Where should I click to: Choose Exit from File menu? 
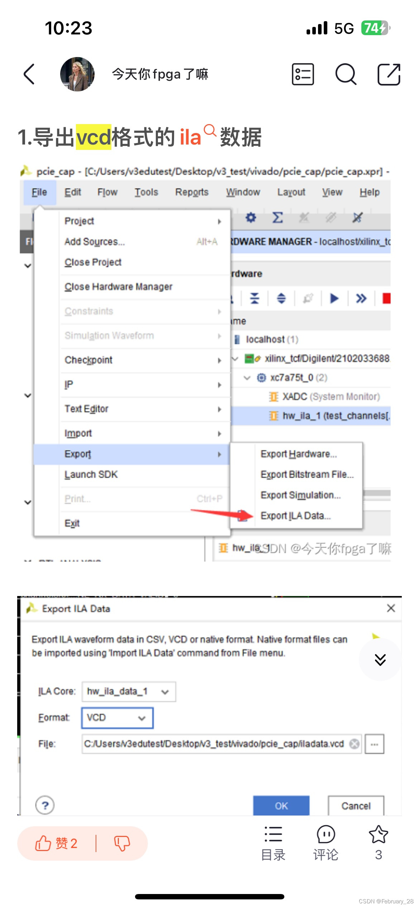[132, 523]
